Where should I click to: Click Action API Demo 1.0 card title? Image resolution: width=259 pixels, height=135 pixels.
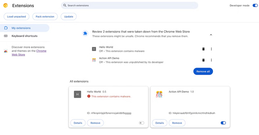click(181, 92)
